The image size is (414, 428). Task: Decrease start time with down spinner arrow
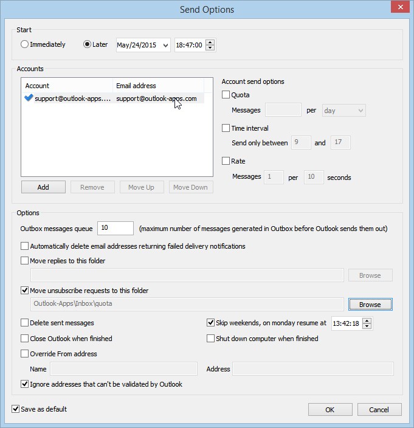coord(210,48)
